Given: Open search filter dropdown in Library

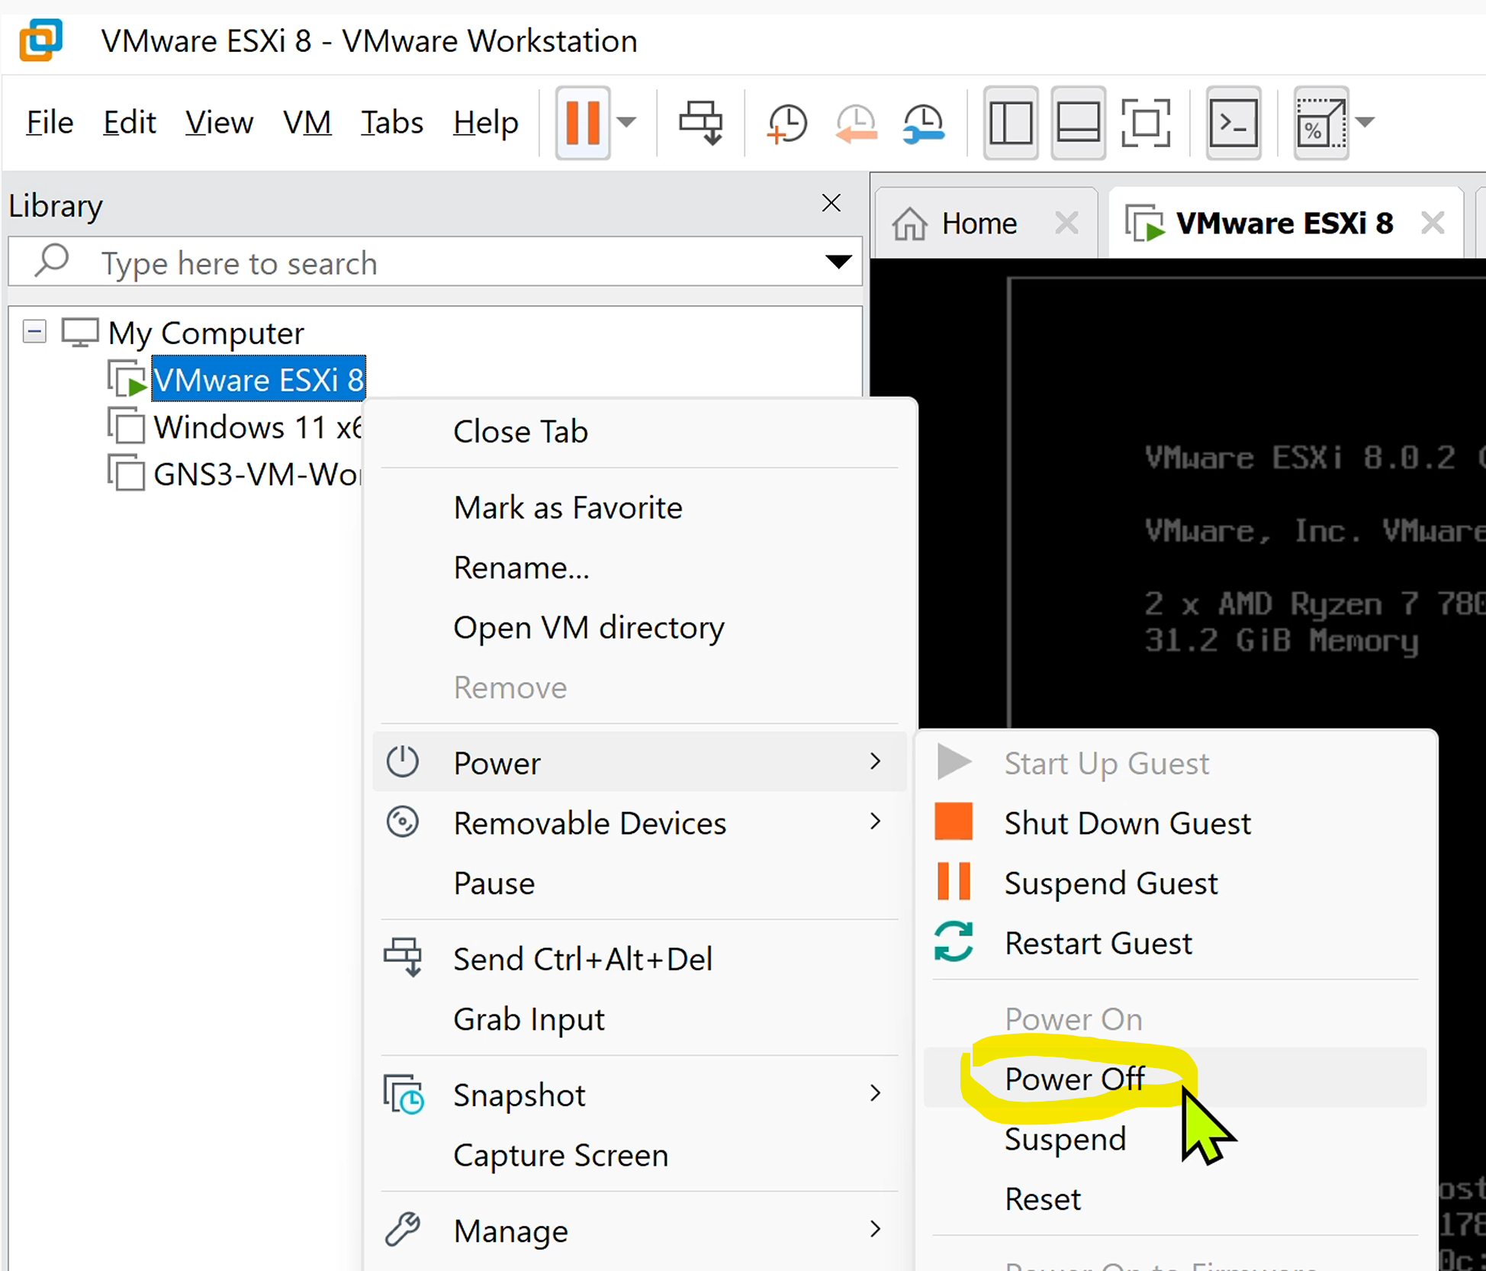Looking at the screenshot, I should coord(838,262).
